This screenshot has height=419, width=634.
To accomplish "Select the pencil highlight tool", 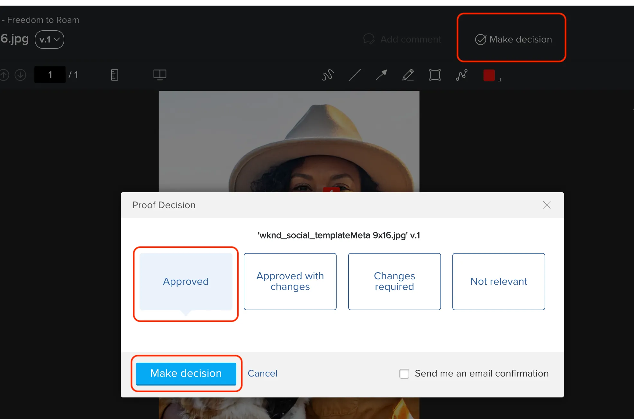I will [x=408, y=75].
